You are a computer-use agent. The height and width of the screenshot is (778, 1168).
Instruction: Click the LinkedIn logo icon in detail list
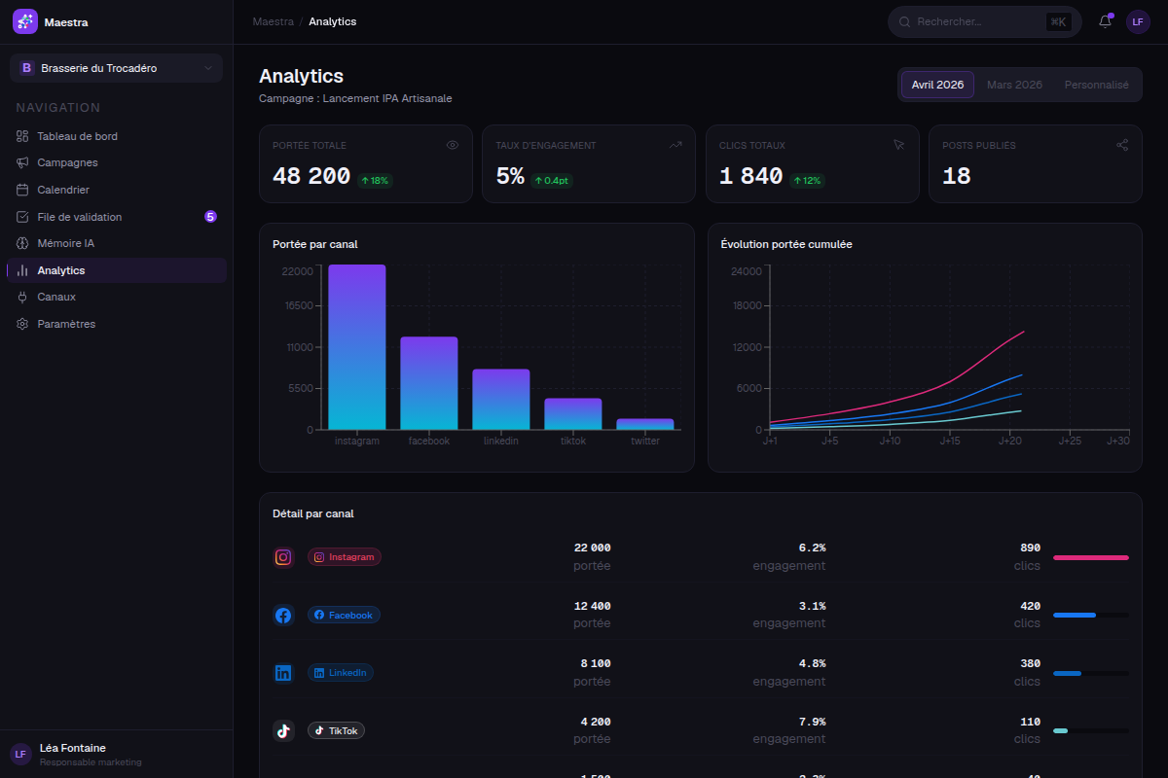click(283, 673)
